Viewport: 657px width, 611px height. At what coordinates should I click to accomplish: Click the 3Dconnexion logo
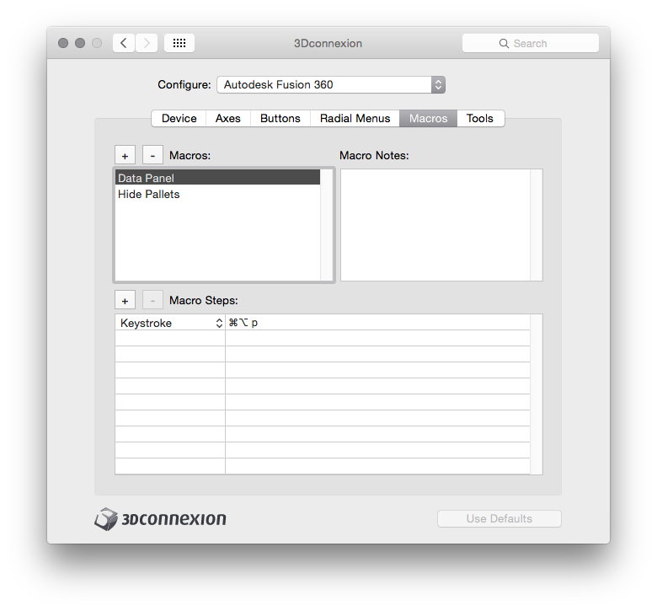coord(160,519)
